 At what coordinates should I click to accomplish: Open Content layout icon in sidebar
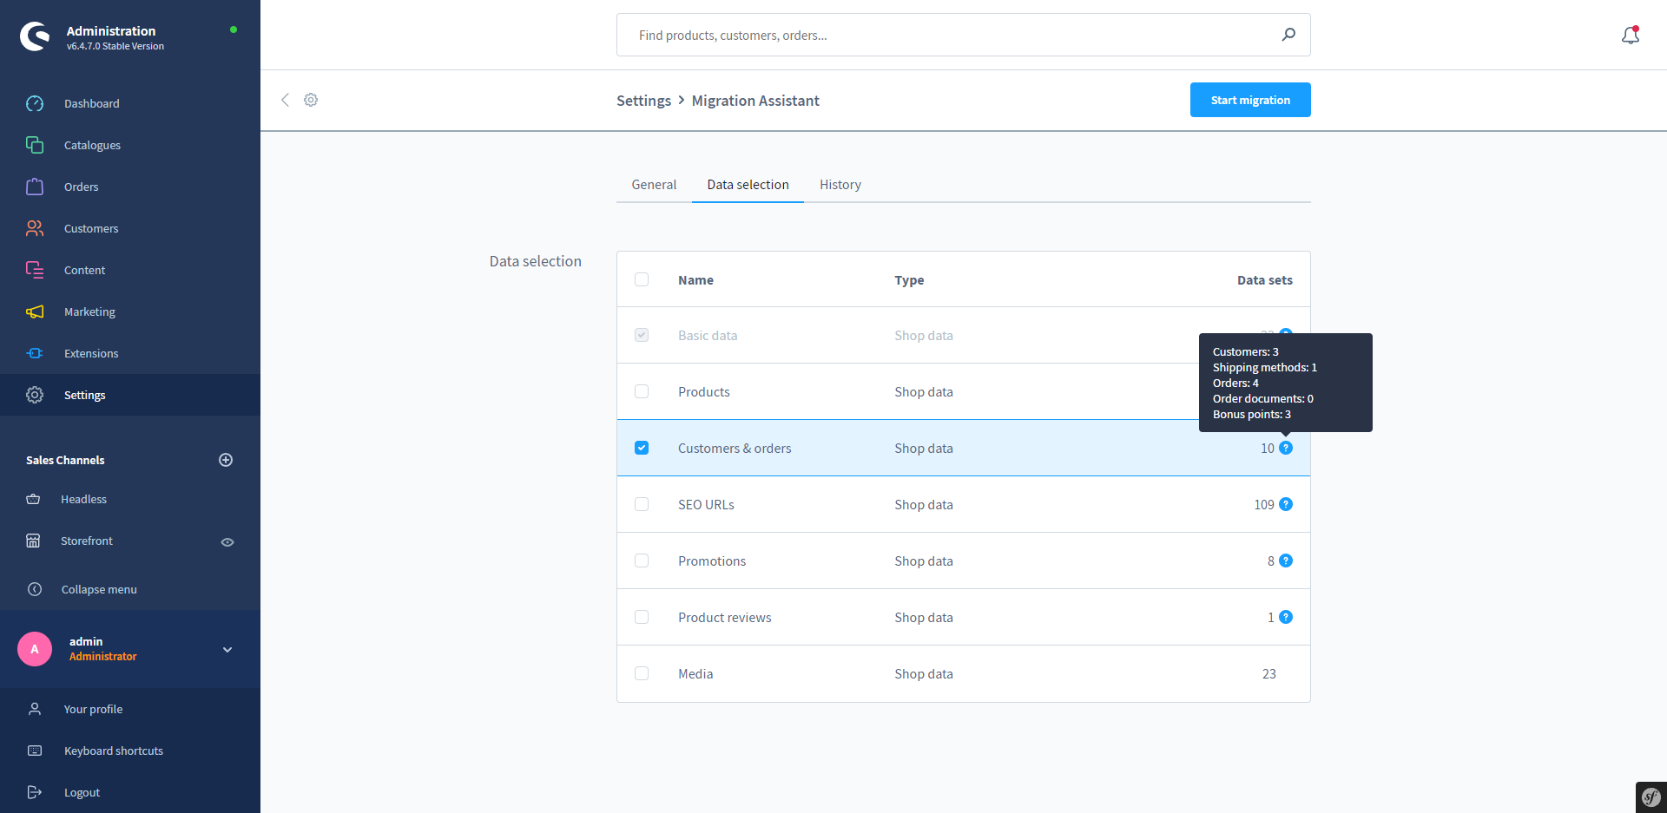coord(35,270)
